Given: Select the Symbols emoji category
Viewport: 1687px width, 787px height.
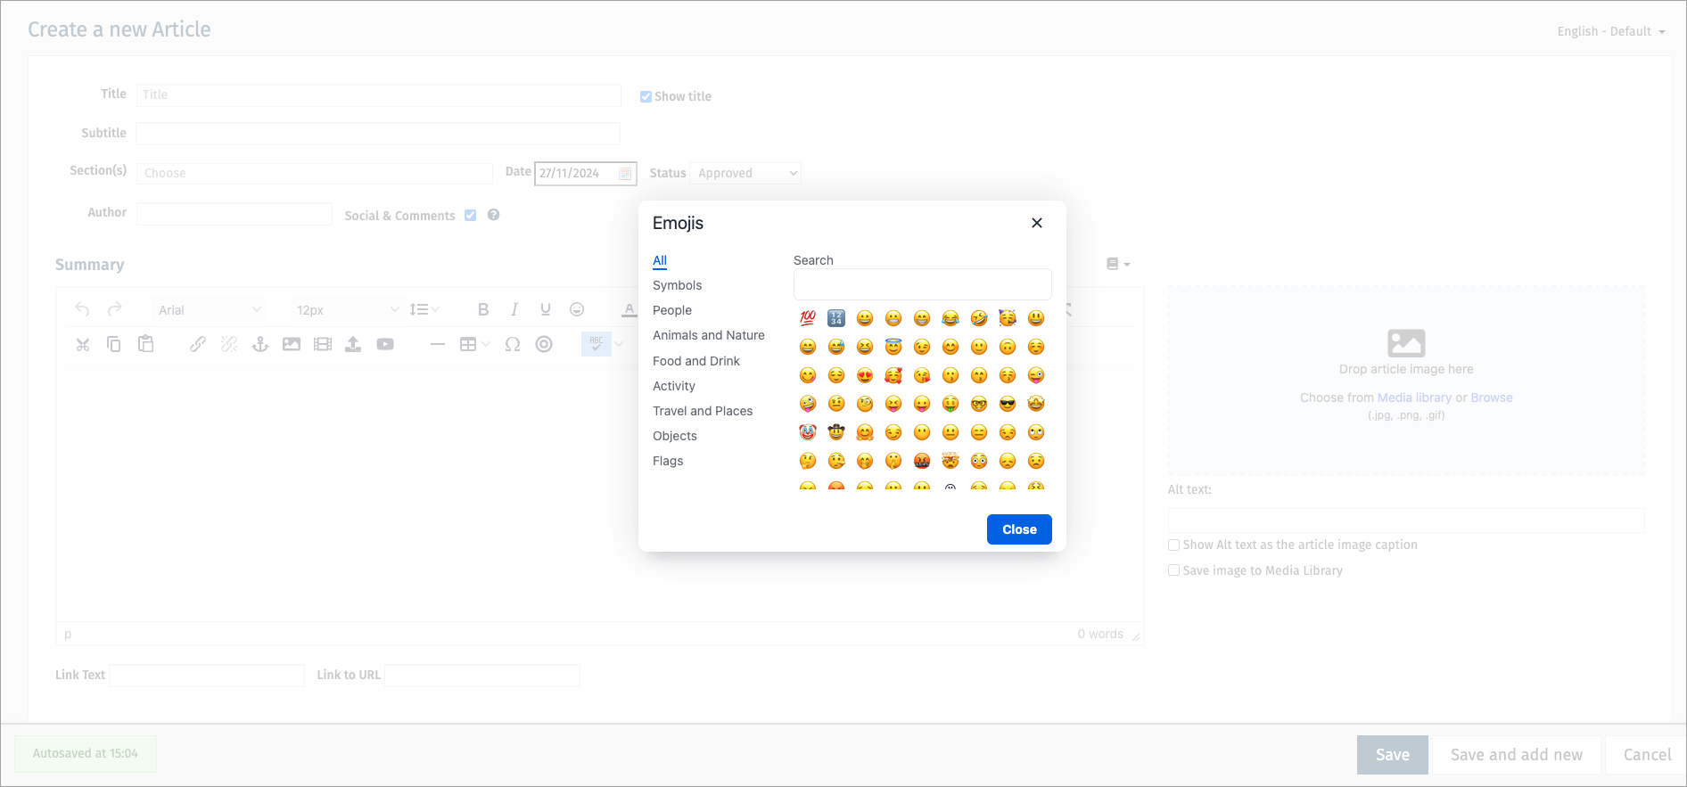Looking at the screenshot, I should (x=678, y=285).
